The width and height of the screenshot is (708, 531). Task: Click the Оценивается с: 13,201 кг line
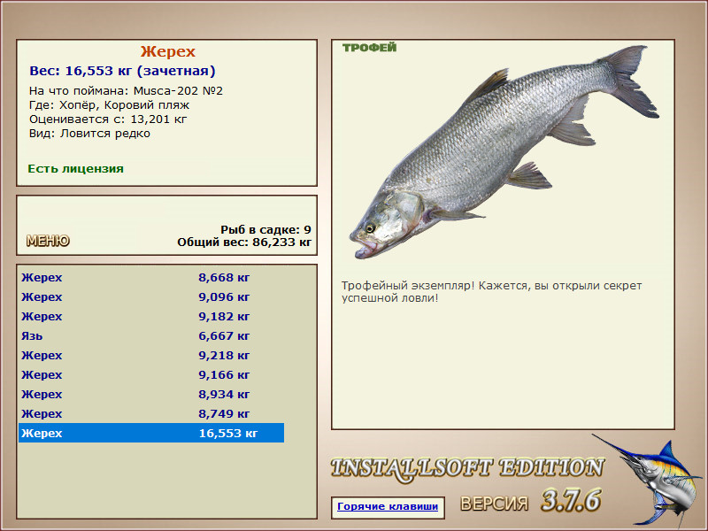point(108,119)
